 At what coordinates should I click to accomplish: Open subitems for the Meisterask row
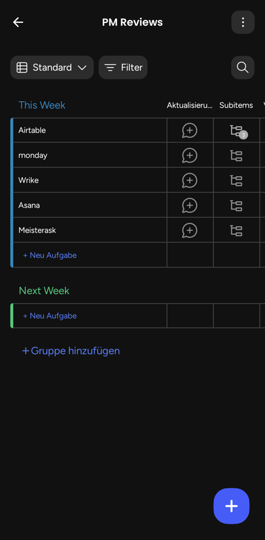point(236,230)
